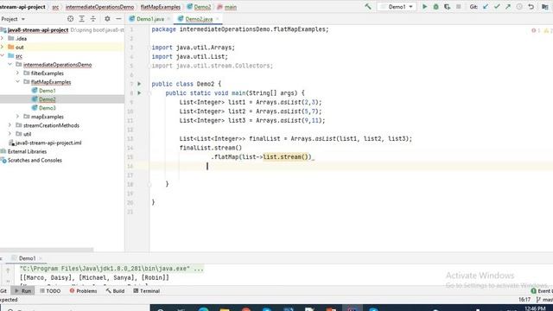
Task: Click the Stop square icon in the toolbar
Action: [x=459, y=7]
